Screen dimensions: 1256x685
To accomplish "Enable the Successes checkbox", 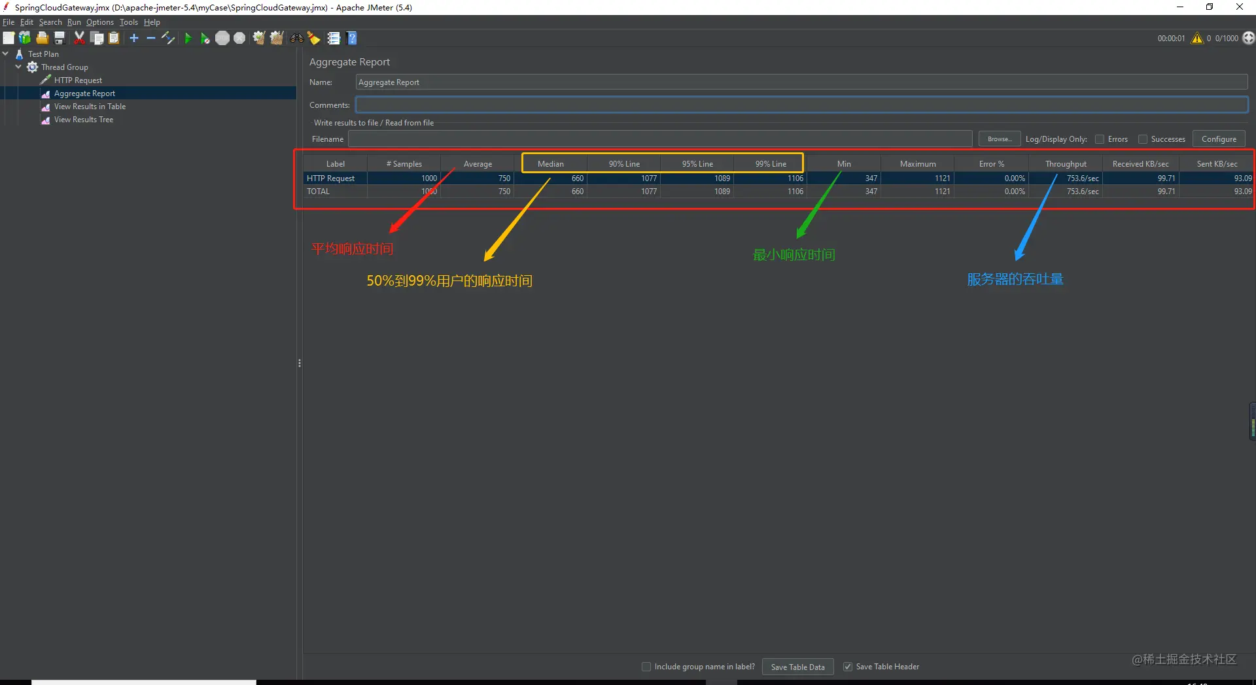I will point(1143,139).
